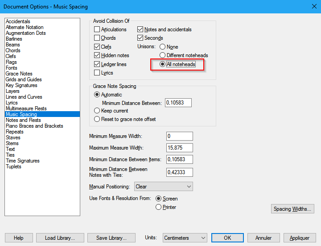Enable the Articulations collision checkbox
The width and height of the screenshot is (321, 246).
coord(97,29)
